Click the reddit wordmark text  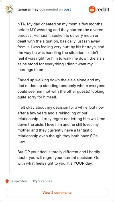pos(103,9)
